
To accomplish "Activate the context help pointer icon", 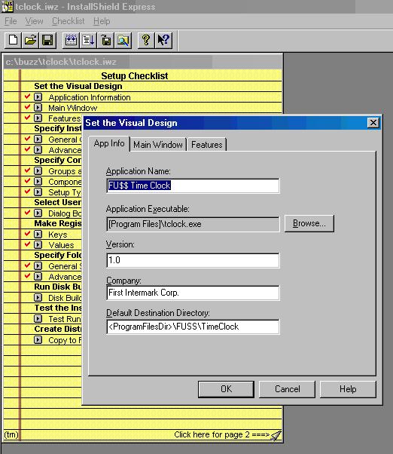I will 163,40.
